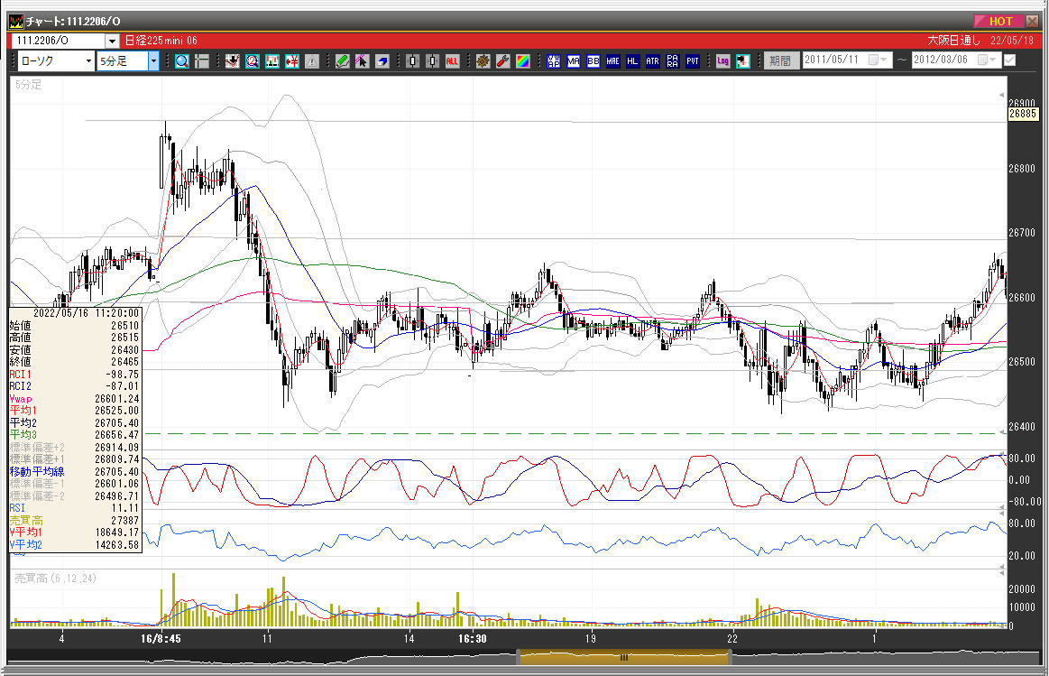Click the symbol code input field

(59, 41)
